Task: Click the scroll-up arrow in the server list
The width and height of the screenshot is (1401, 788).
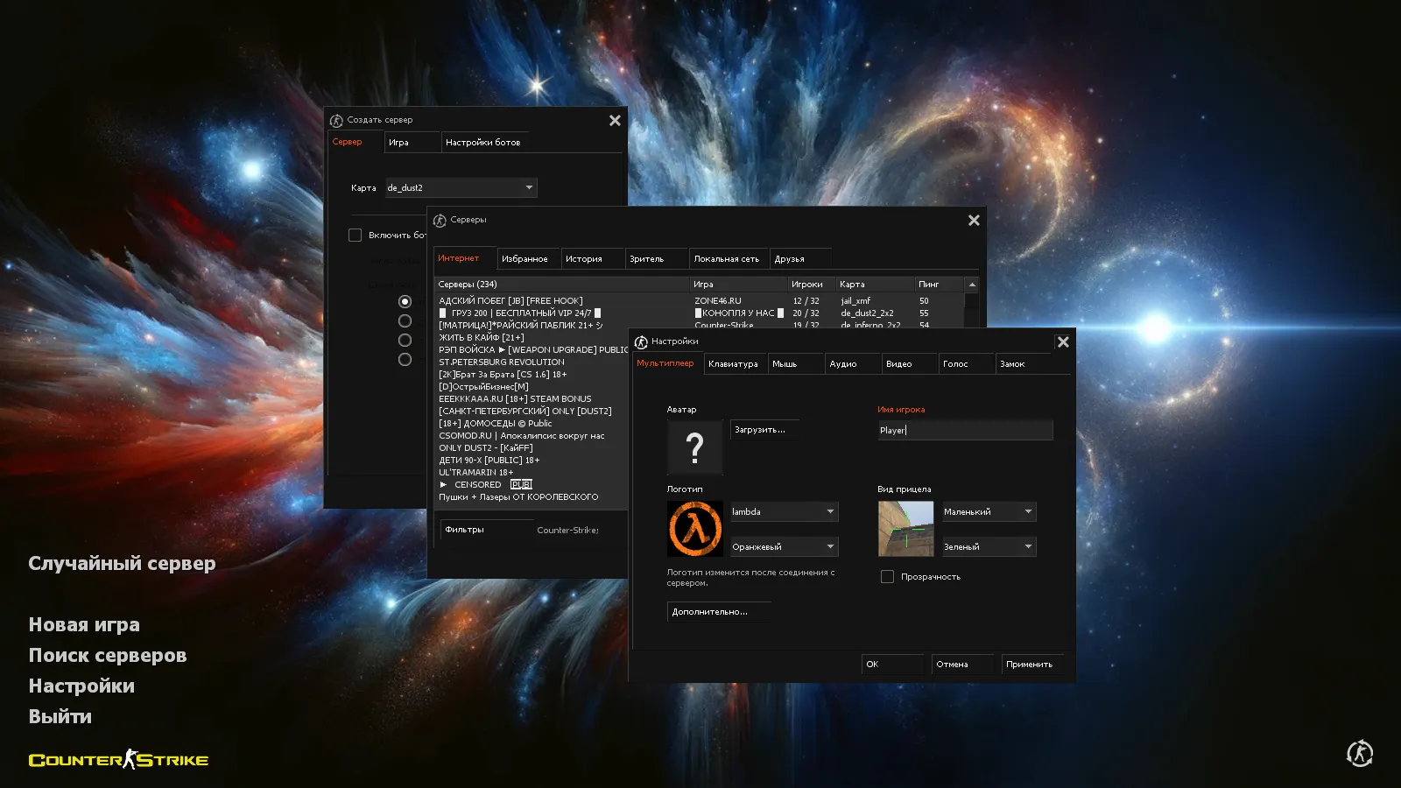Action: pos(972,284)
